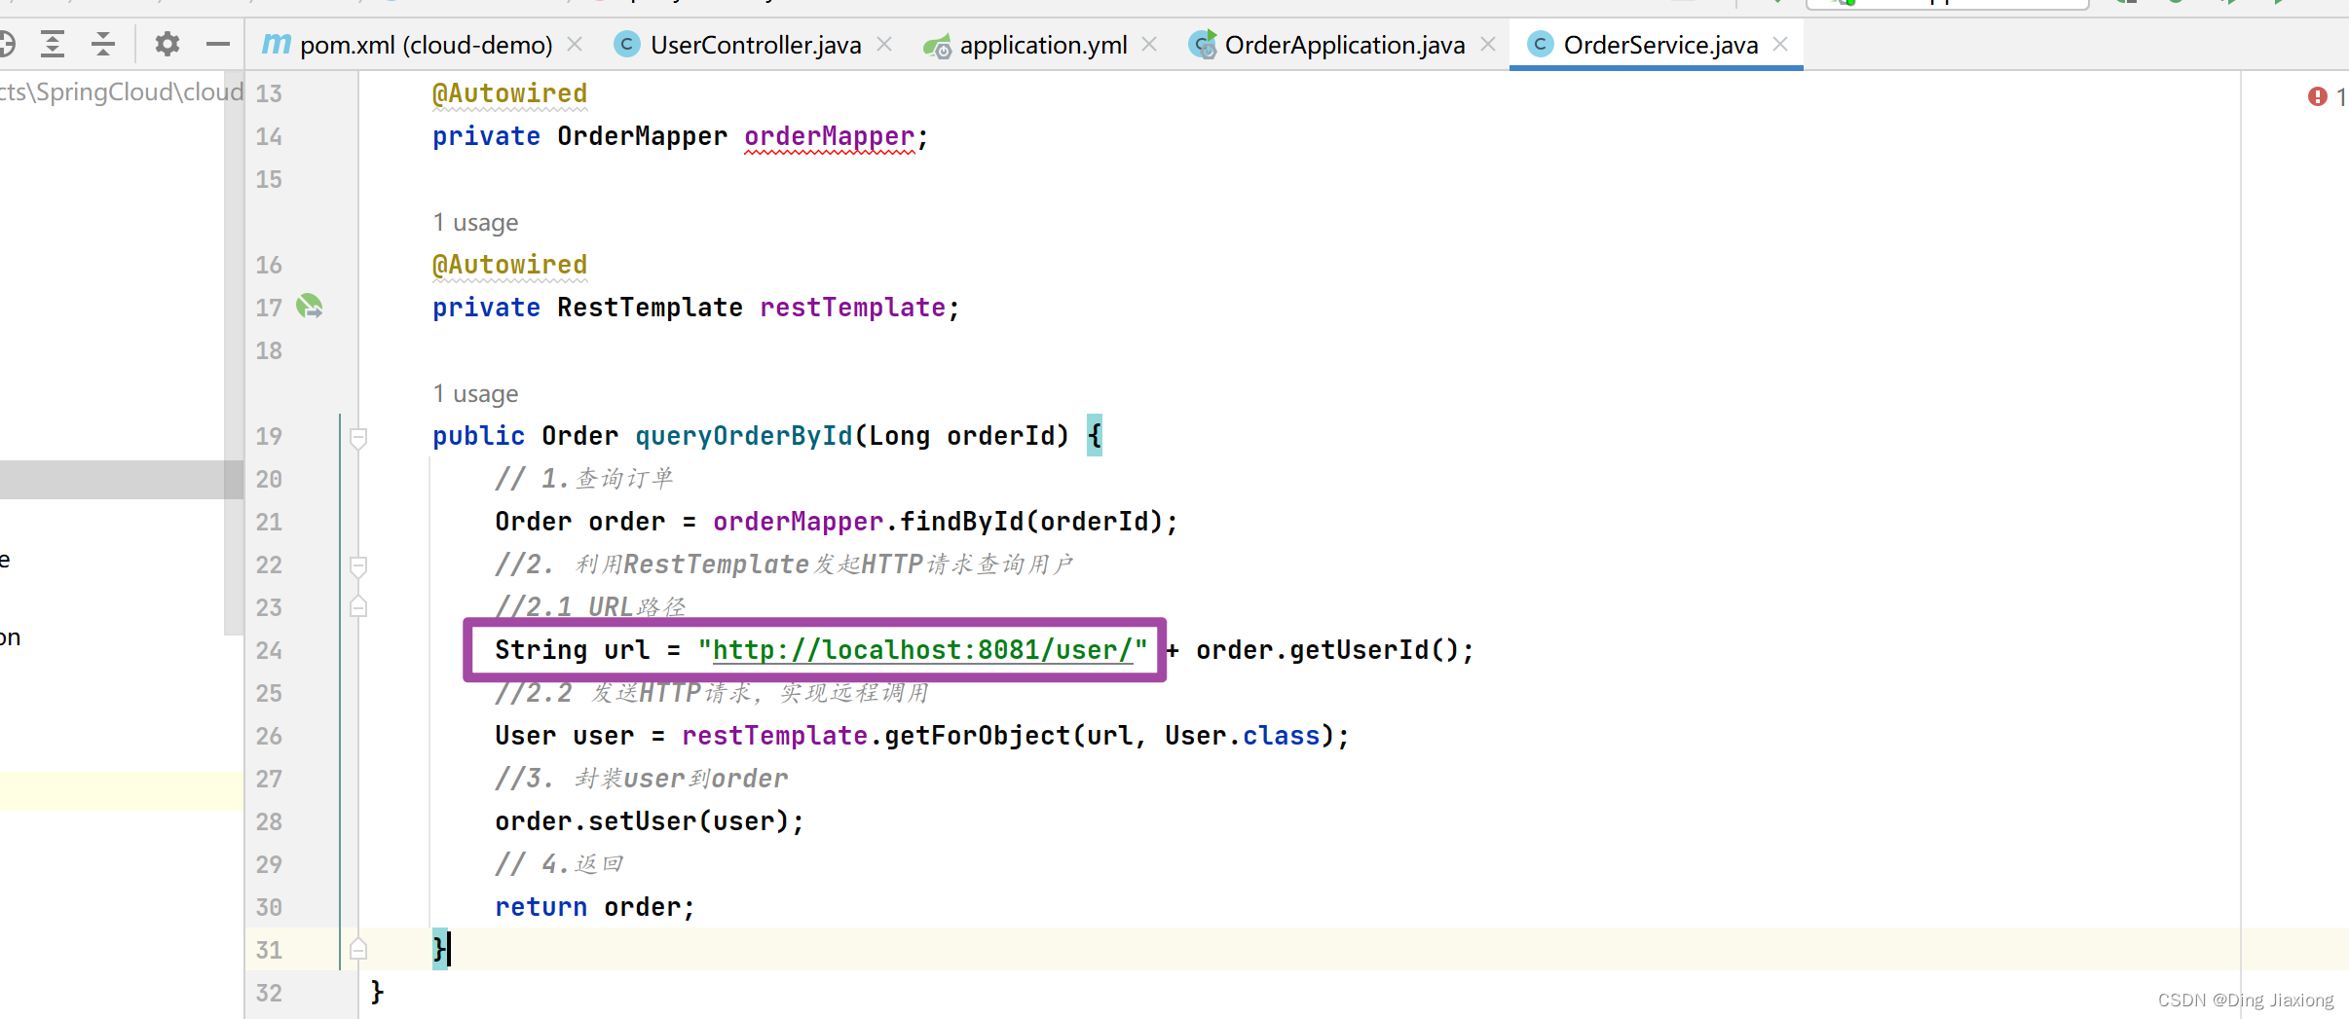Click the @Autowired annotation on line 16
Screen dimensions: 2349x1019
(x=509, y=265)
